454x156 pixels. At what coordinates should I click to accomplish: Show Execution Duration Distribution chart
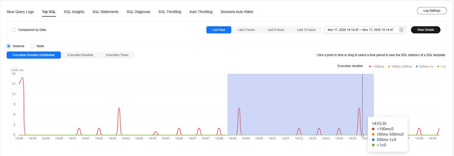coord(34,55)
